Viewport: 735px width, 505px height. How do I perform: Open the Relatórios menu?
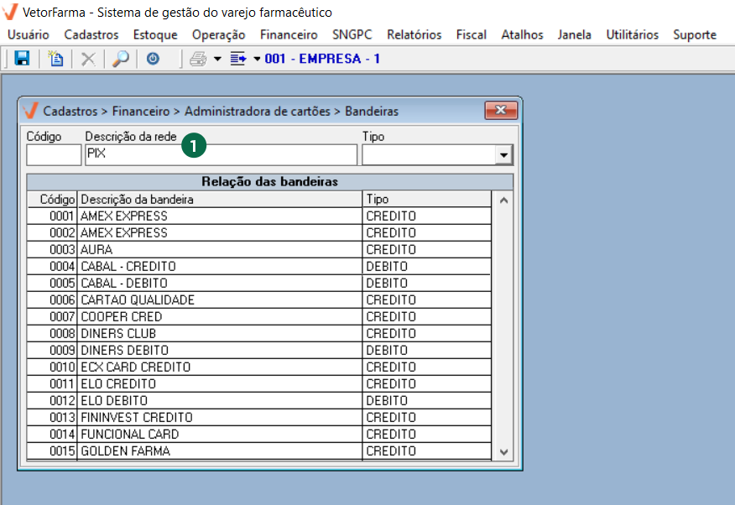[x=414, y=34]
